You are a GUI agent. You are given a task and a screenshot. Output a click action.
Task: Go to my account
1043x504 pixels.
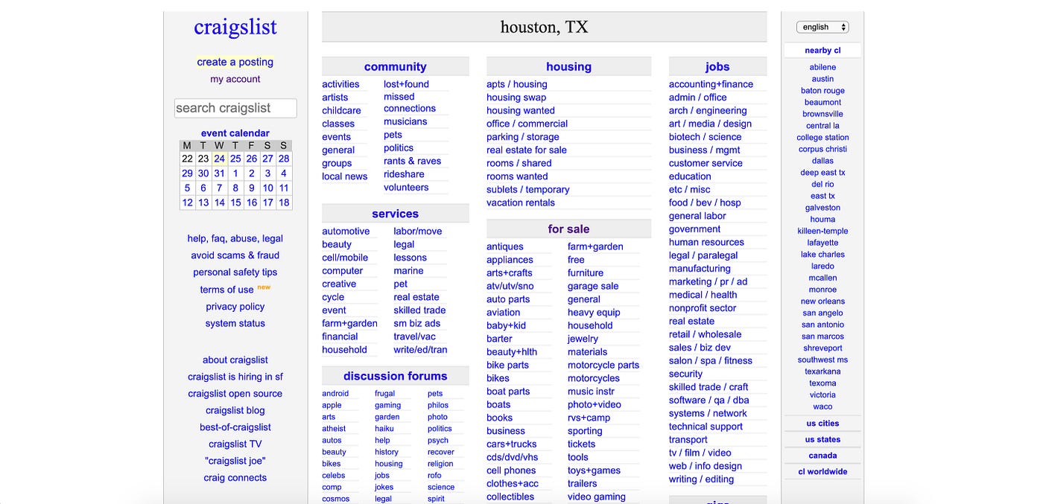click(x=235, y=79)
